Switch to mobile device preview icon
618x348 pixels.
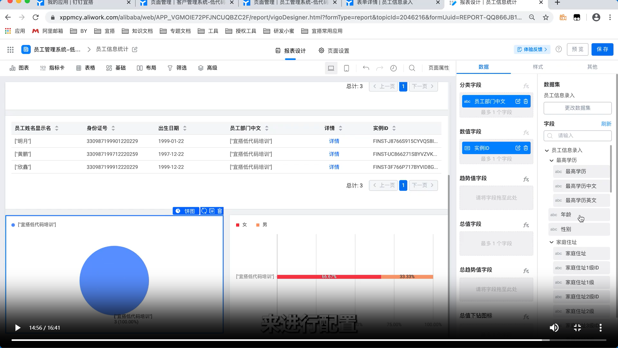click(346, 68)
